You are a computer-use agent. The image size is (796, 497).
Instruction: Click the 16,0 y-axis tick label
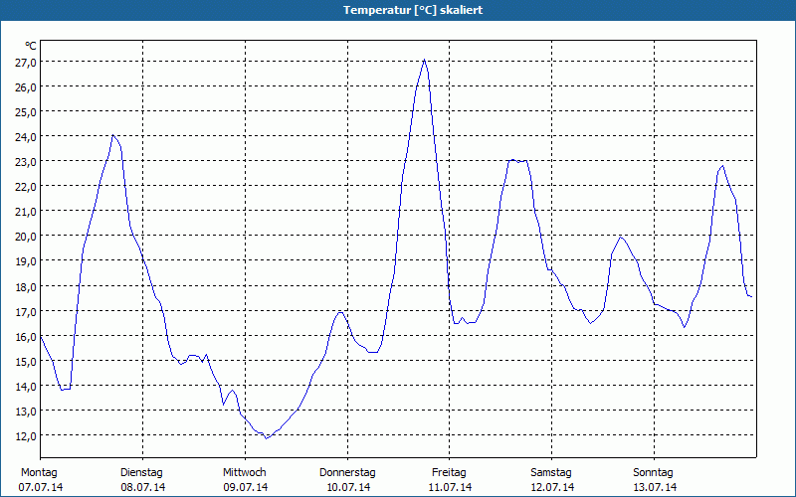(x=26, y=336)
